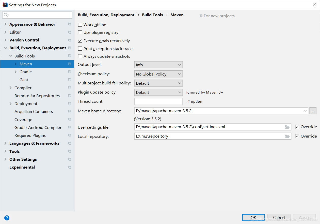Viewport: 320px width, 224px height.
Task: Click Build, Execution, Deployment breadcrumb
Action: point(106,15)
